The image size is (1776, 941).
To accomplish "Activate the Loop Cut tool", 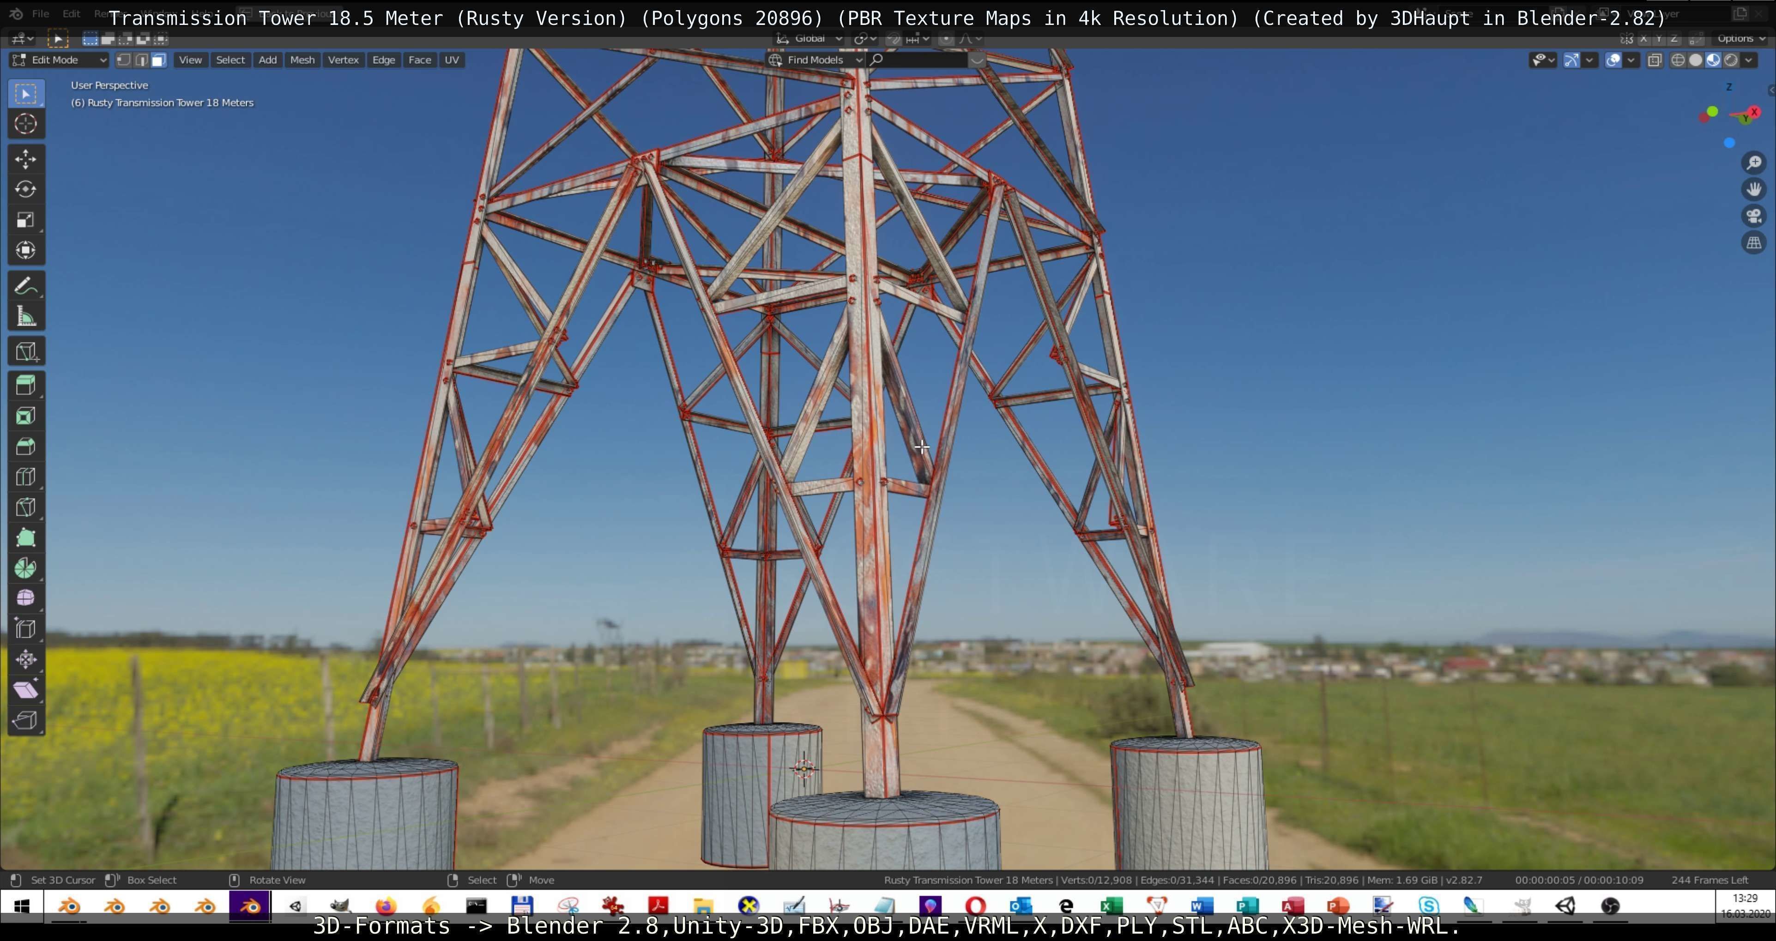I will click(26, 477).
